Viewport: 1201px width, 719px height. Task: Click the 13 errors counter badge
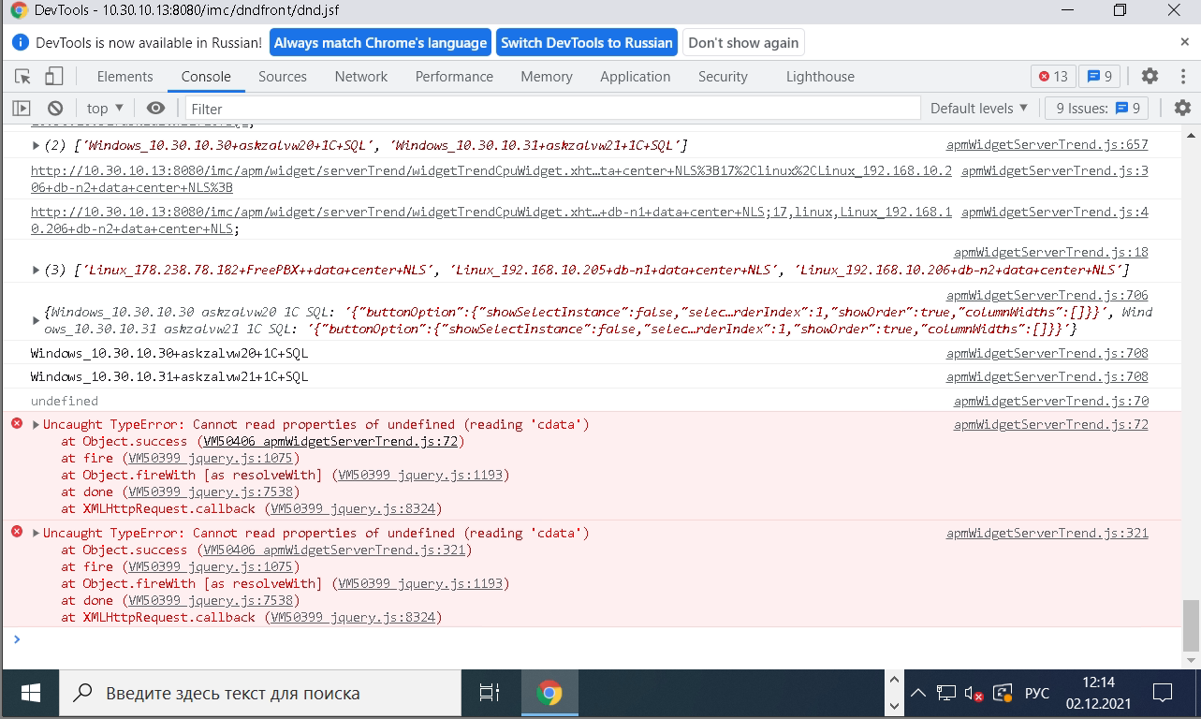tap(1053, 77)
